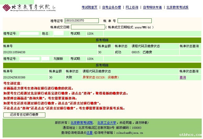Click the 查询 link for the failed bill

click(183, 77)
